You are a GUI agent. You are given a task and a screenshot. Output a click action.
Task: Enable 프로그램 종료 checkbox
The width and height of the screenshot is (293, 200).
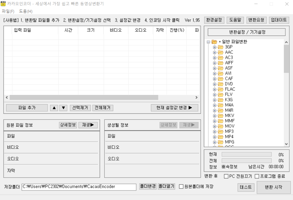[257, 176]
